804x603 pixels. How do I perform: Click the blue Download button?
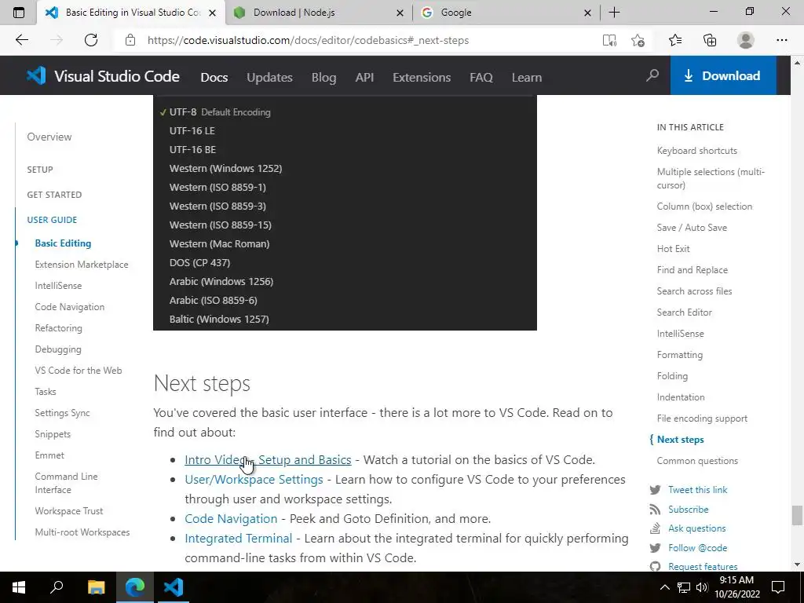click(x=723, y=75)
